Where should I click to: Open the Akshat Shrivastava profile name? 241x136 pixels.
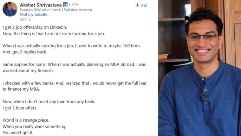(41, 5)
